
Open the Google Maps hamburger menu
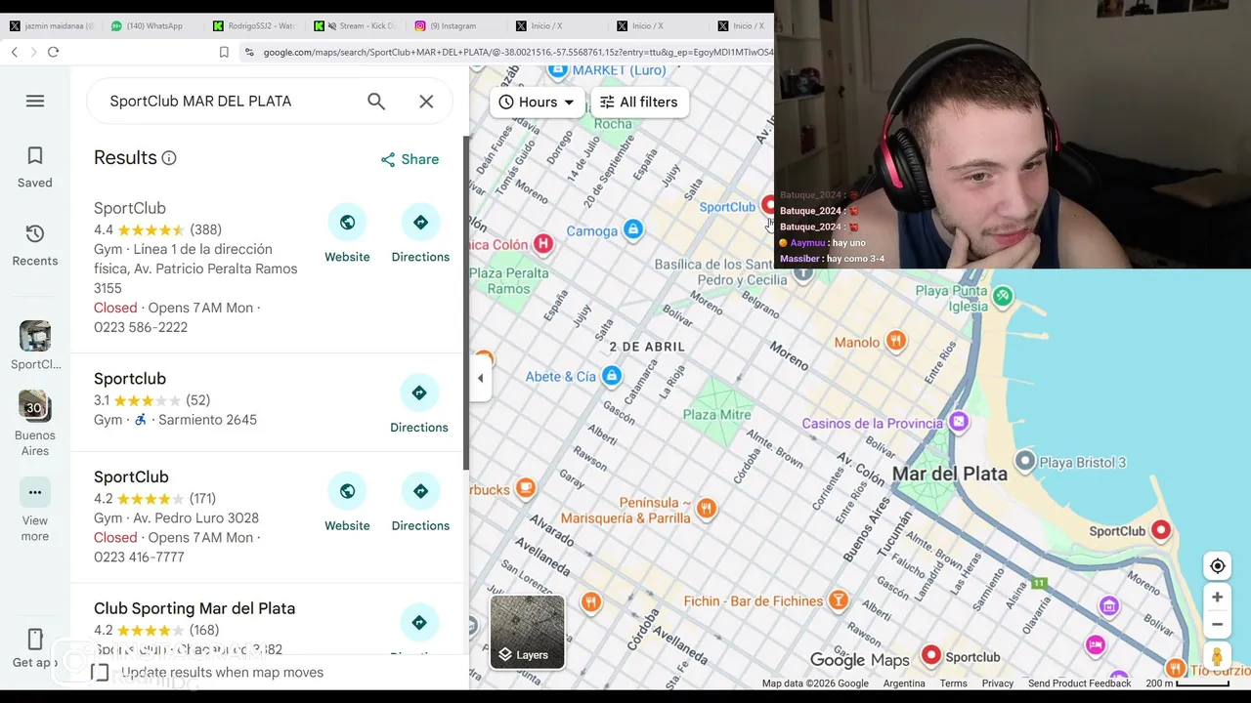click(35, 102)
